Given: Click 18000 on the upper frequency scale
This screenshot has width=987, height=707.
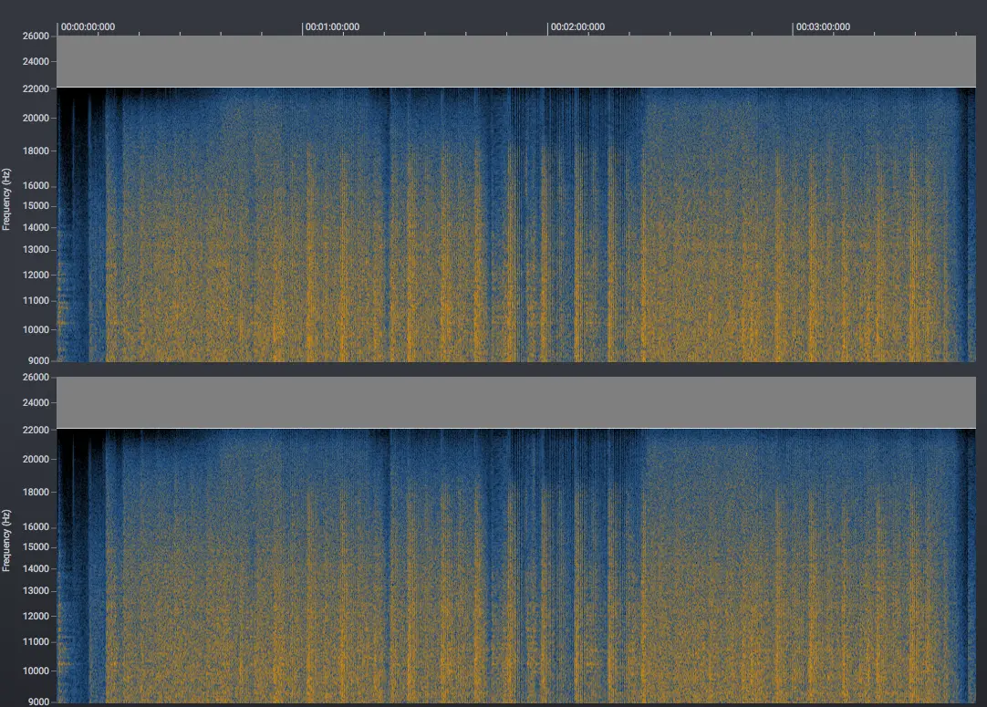Looking at the screenshot, I should click(36, 151).
